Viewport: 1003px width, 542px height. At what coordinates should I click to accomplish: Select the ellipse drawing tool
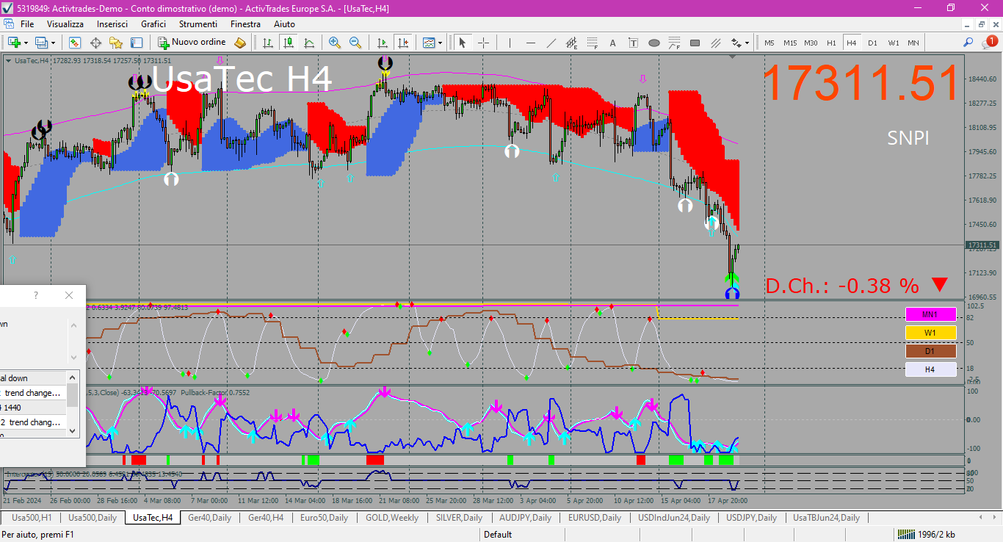click(x=653, y=43)
